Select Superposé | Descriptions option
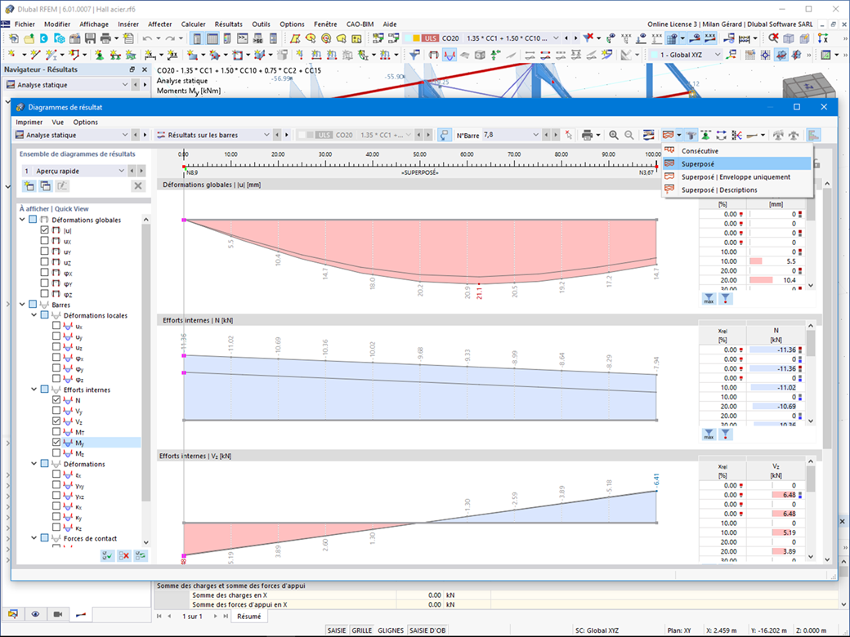Screen dimensions: 850x637 737,189
